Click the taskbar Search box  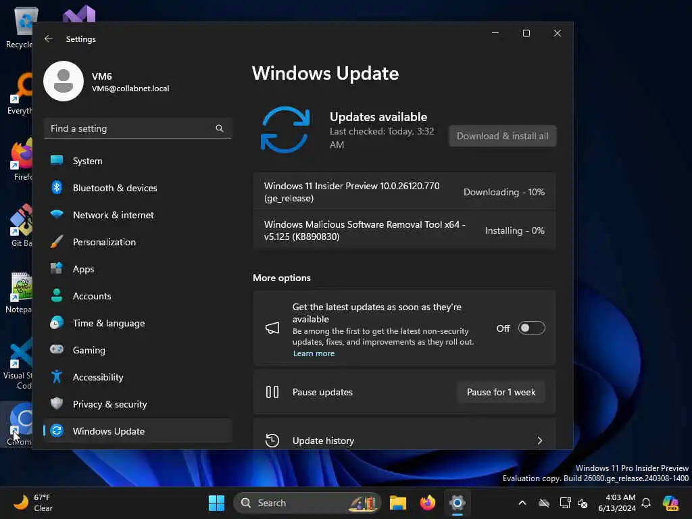pos(307,503)
